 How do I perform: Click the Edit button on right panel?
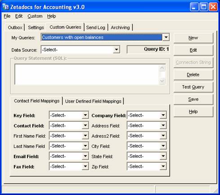coord(193,50)
